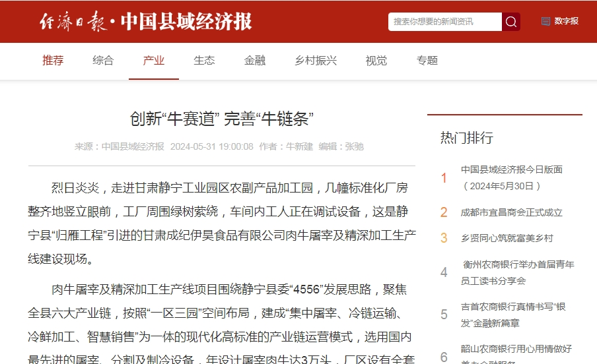This screenshot has width=597, height=364.
Task: Click the 经济日报·中国县域经济报 site logo
Action: pyautogui.click(x=146, y=21)
